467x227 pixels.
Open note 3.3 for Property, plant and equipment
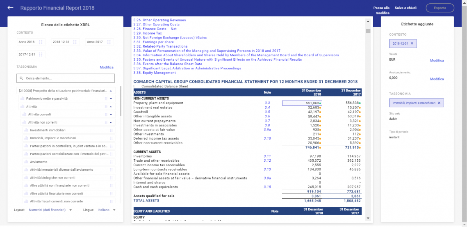(267, 103)
